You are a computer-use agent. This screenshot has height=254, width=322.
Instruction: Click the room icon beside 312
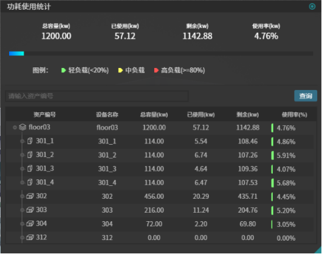point(30,238)
